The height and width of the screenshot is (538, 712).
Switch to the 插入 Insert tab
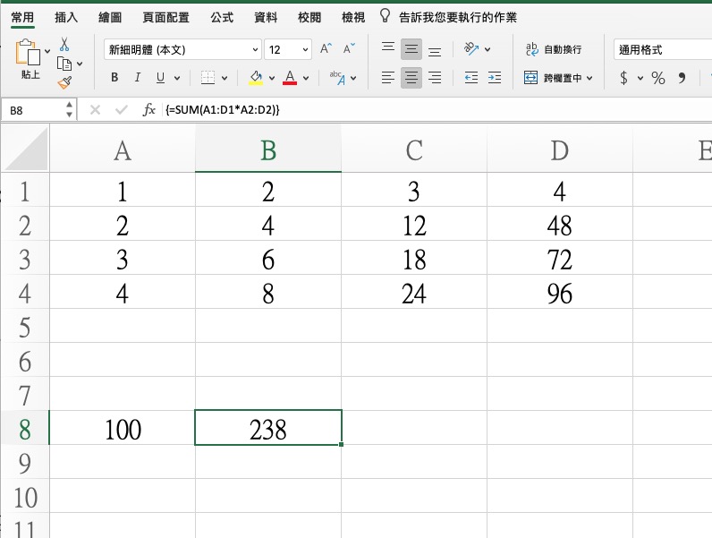66,17
